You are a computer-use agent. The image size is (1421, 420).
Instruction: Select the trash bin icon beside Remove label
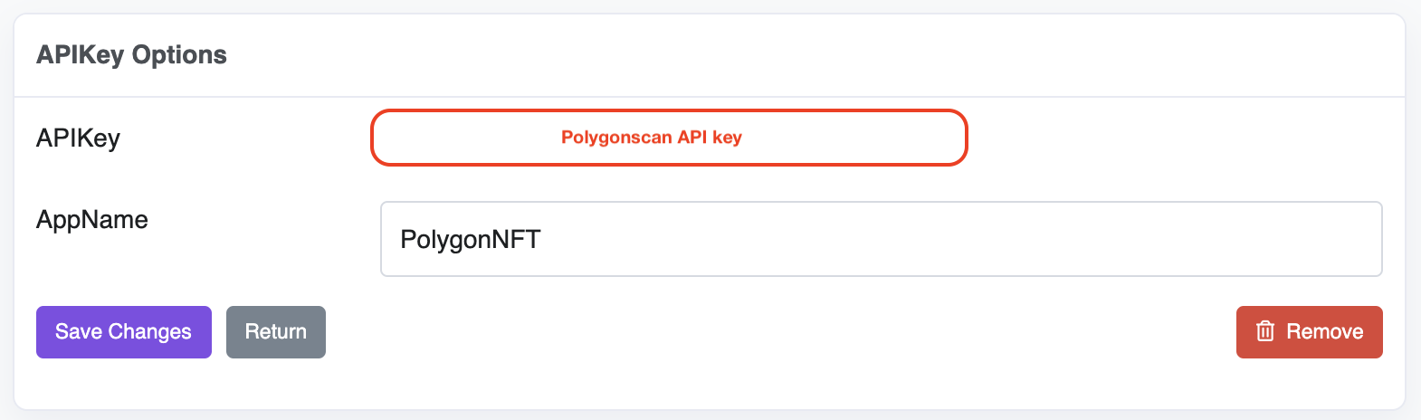click(1265, 331)
